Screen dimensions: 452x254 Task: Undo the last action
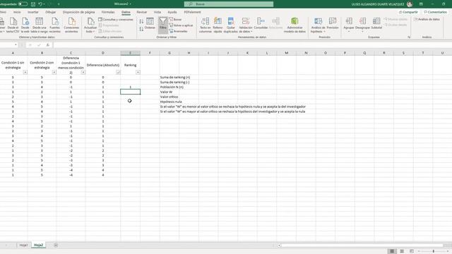pos(40,4)
